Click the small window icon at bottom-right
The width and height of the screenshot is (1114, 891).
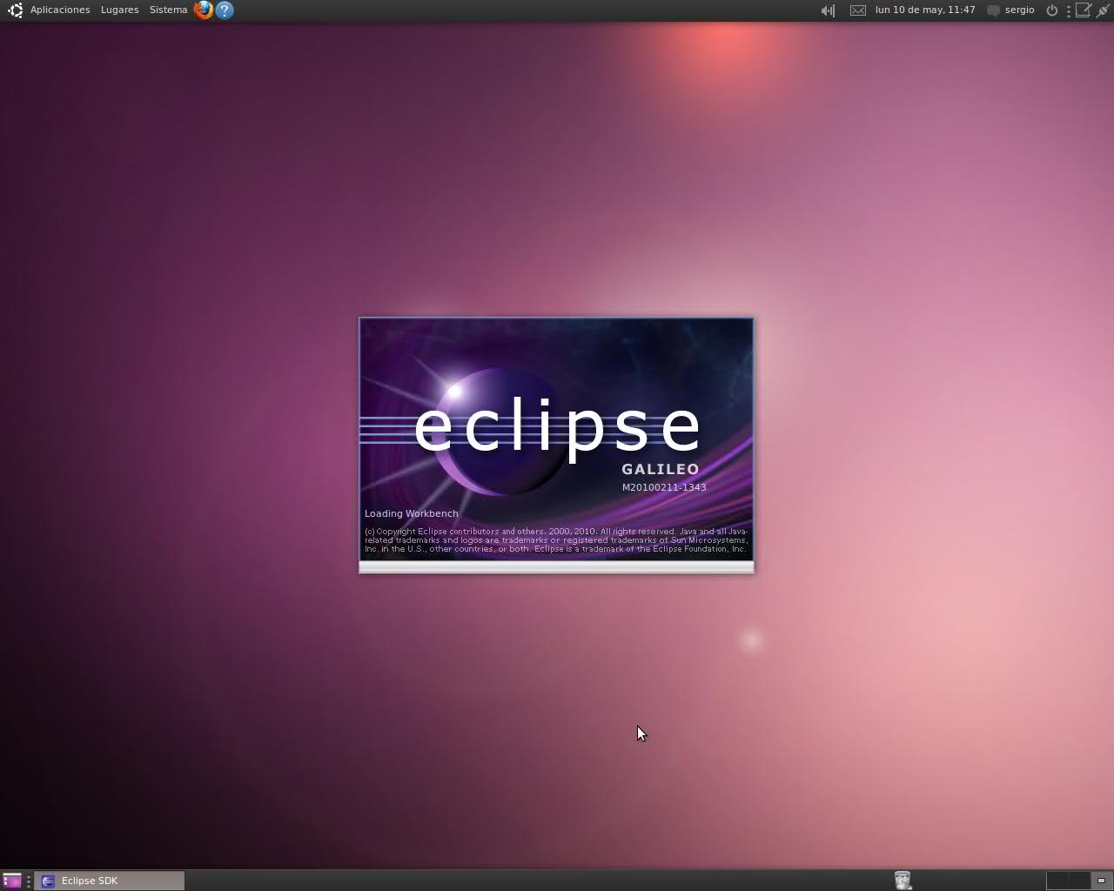pos(1101,881)
